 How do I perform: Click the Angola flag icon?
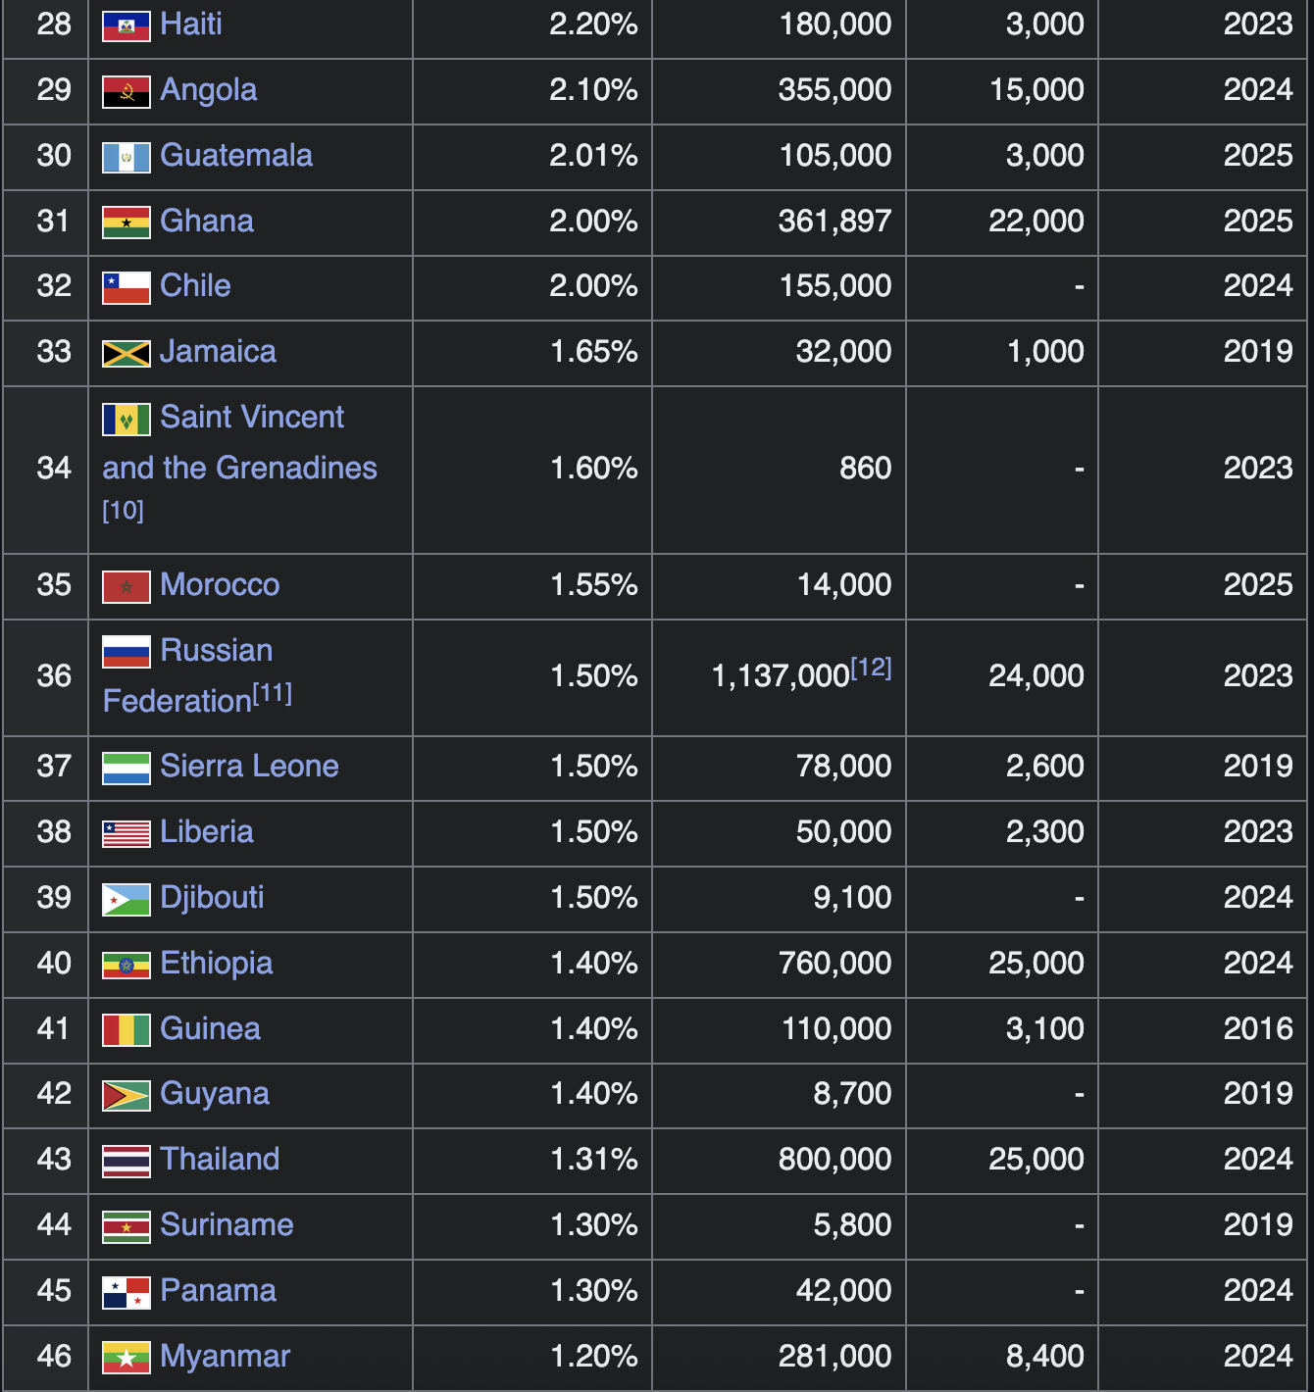tap(126, 91)
